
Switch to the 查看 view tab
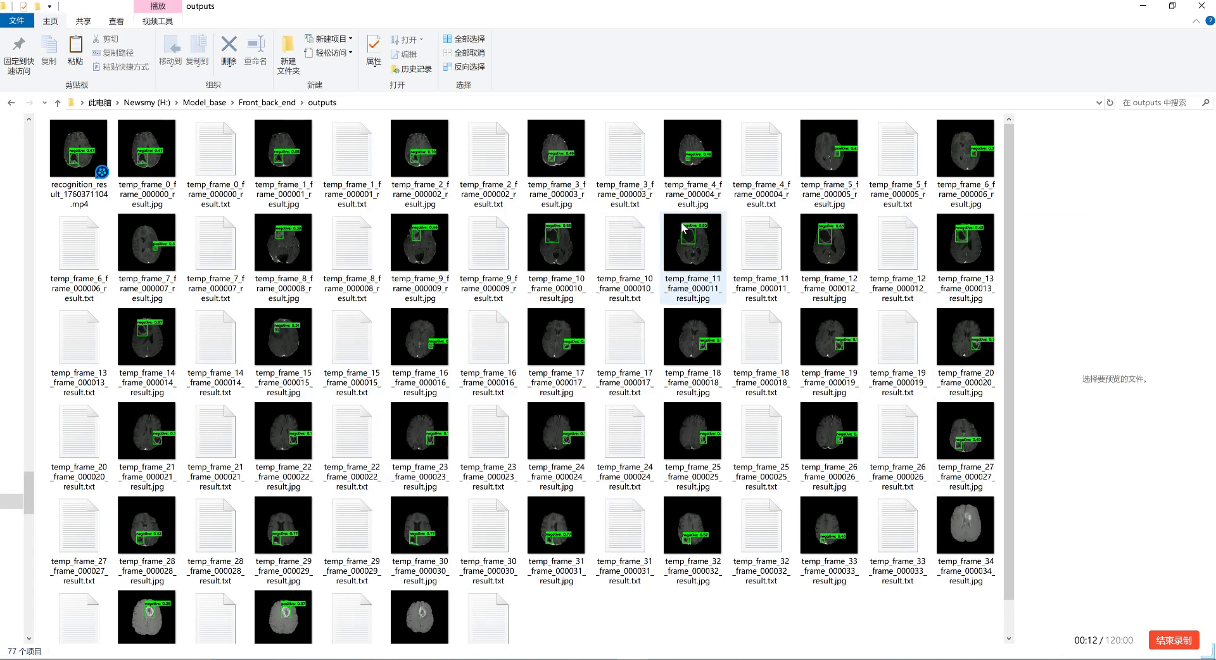(117, 21)
